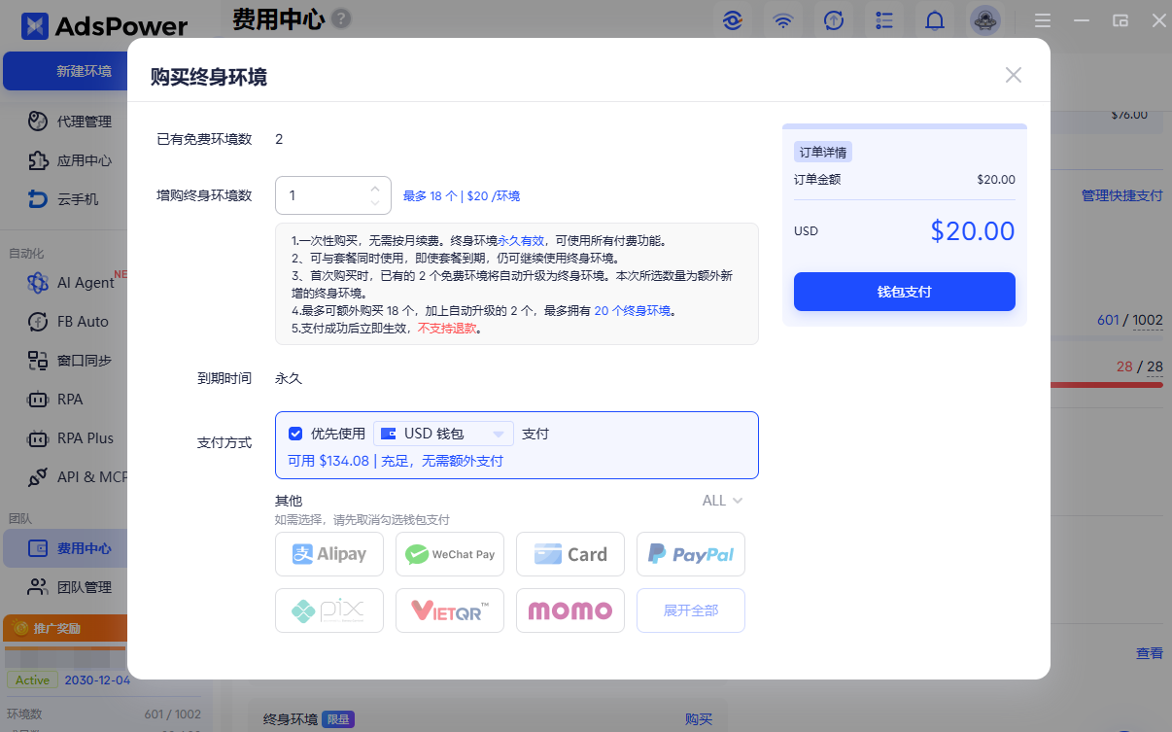1172x732 pixels.
Task: Click the 钱包支付 pay button
Action: (x=904, y=292)
